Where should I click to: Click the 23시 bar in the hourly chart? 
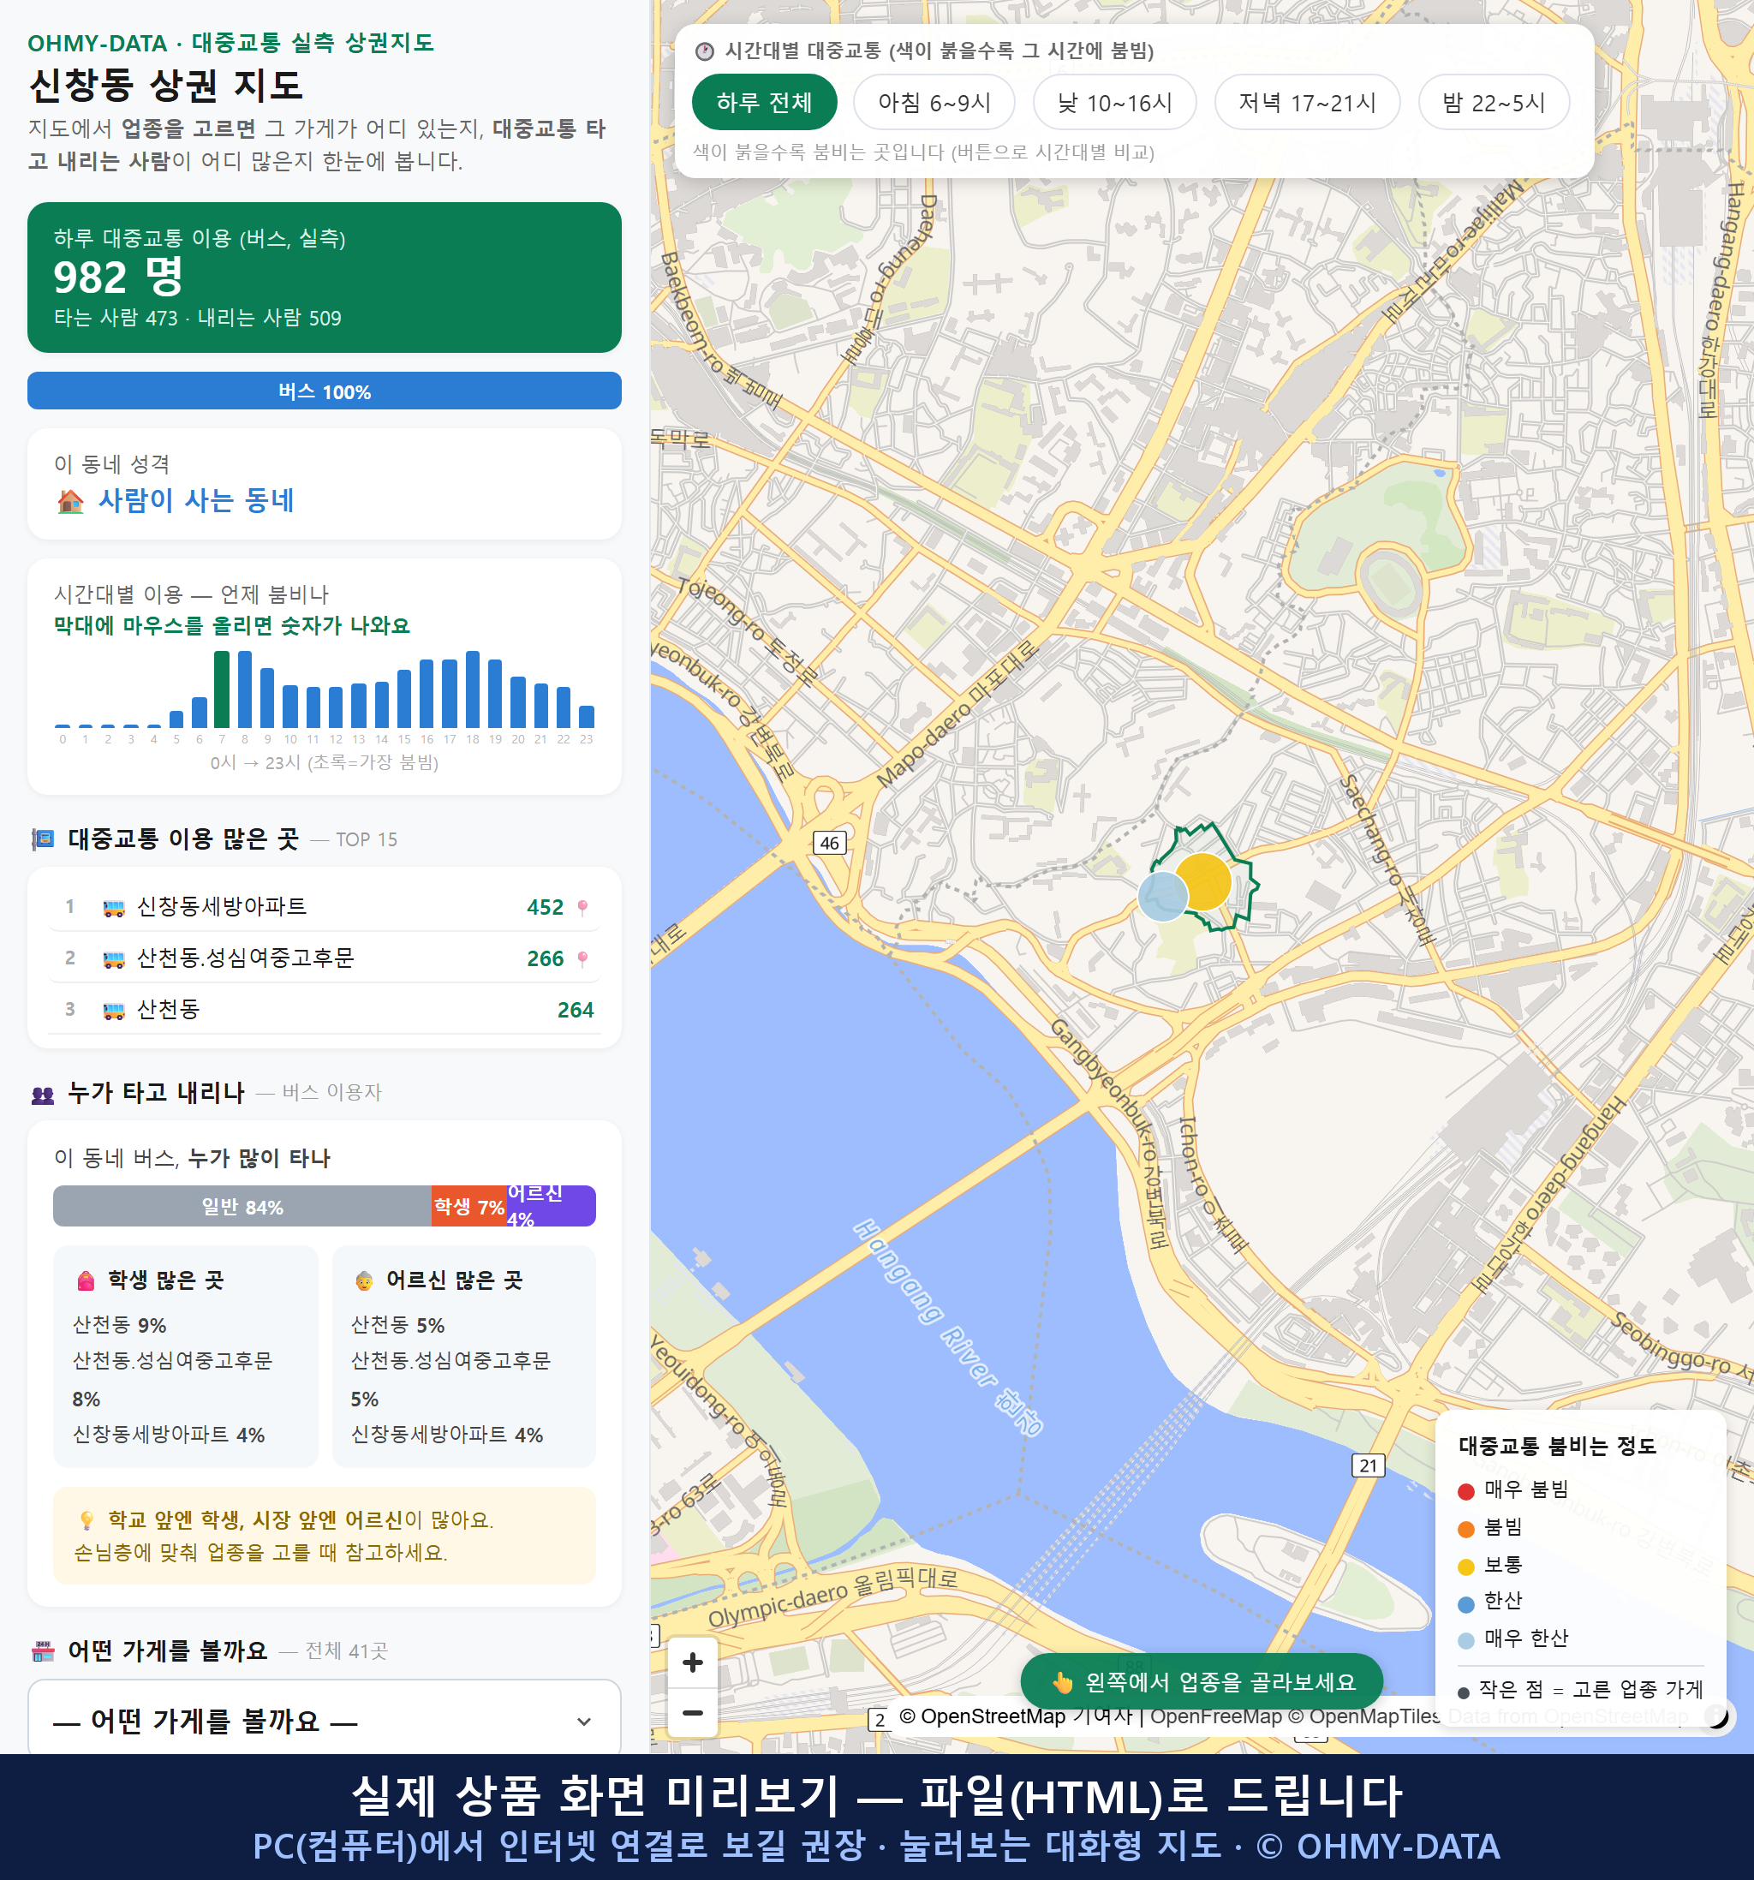(x=587, y=717)
